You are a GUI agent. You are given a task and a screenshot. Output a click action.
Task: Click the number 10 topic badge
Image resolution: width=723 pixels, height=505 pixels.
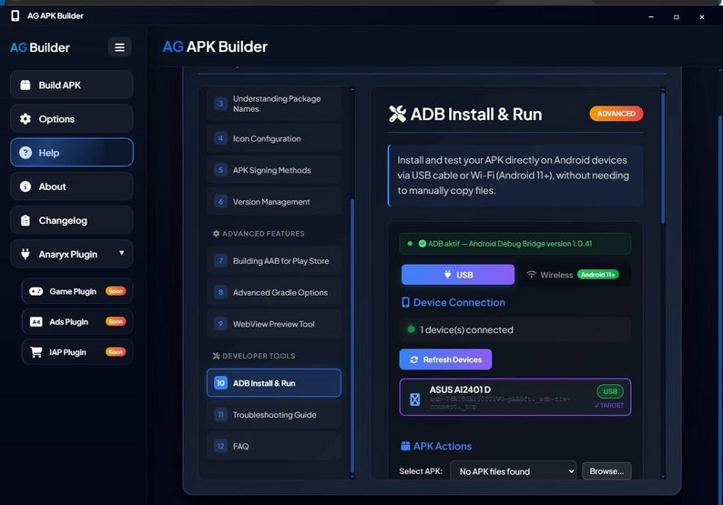point(221,383)
